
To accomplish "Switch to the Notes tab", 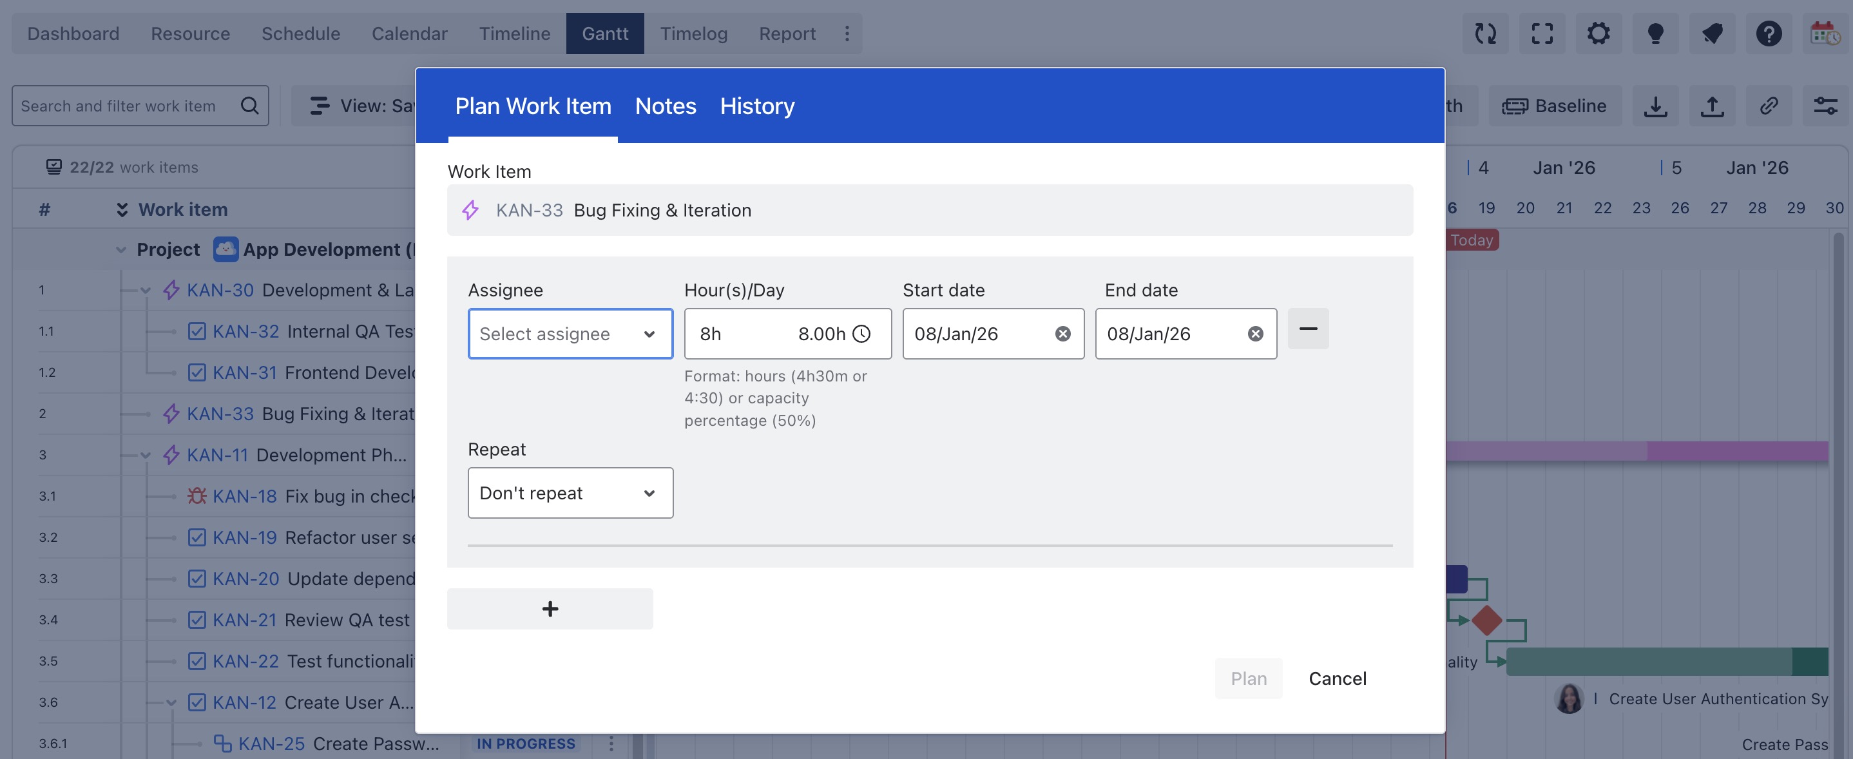I will click(x=666, y=106).
